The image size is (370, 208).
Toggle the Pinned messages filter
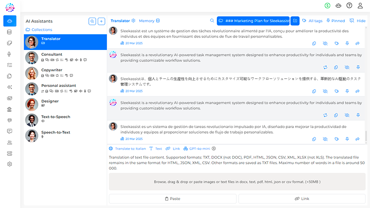336,21
